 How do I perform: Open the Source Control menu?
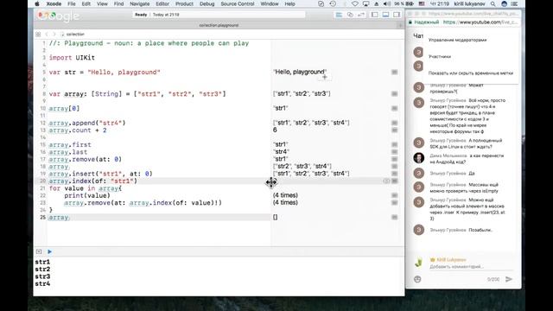[x=238, y=3]
